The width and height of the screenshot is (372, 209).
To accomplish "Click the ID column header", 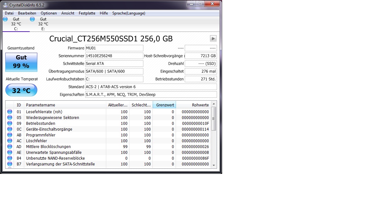I will pos(19,105).
